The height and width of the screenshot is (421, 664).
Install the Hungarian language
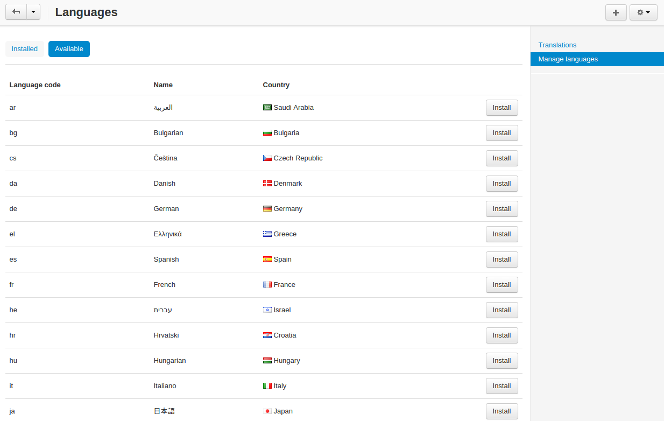point(502,361)
